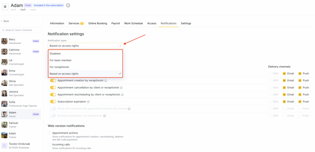This screenshot has height=152, width=315.
Task: Click info icon beside Appointment rescheduling row
Action: (122, 95)
